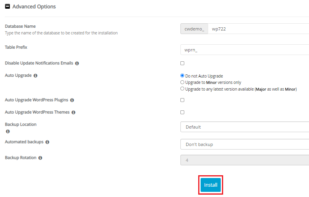
Task: Check the Auto Upgrade WordPress Themes box
Action: [182, 112]
